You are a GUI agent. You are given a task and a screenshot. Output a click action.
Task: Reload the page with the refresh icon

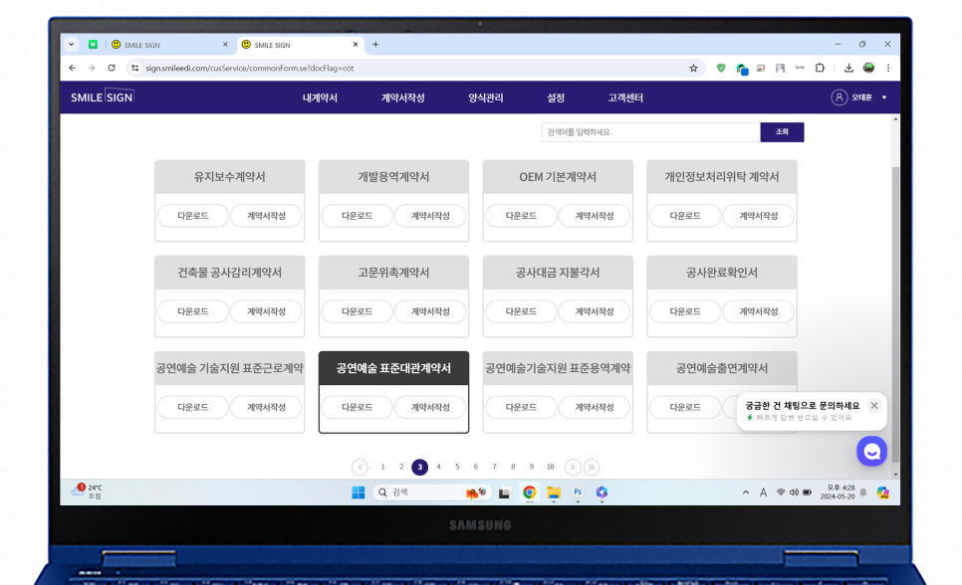point(112,68)
